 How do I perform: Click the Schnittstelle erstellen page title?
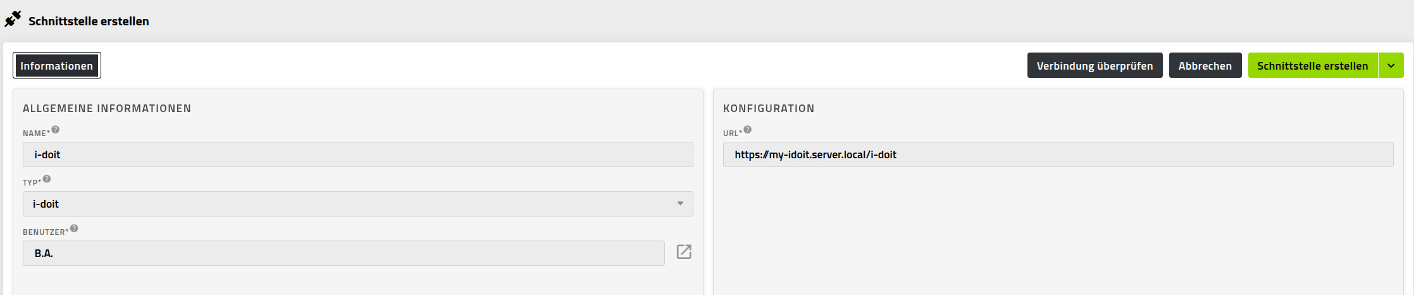coord(89,21)
